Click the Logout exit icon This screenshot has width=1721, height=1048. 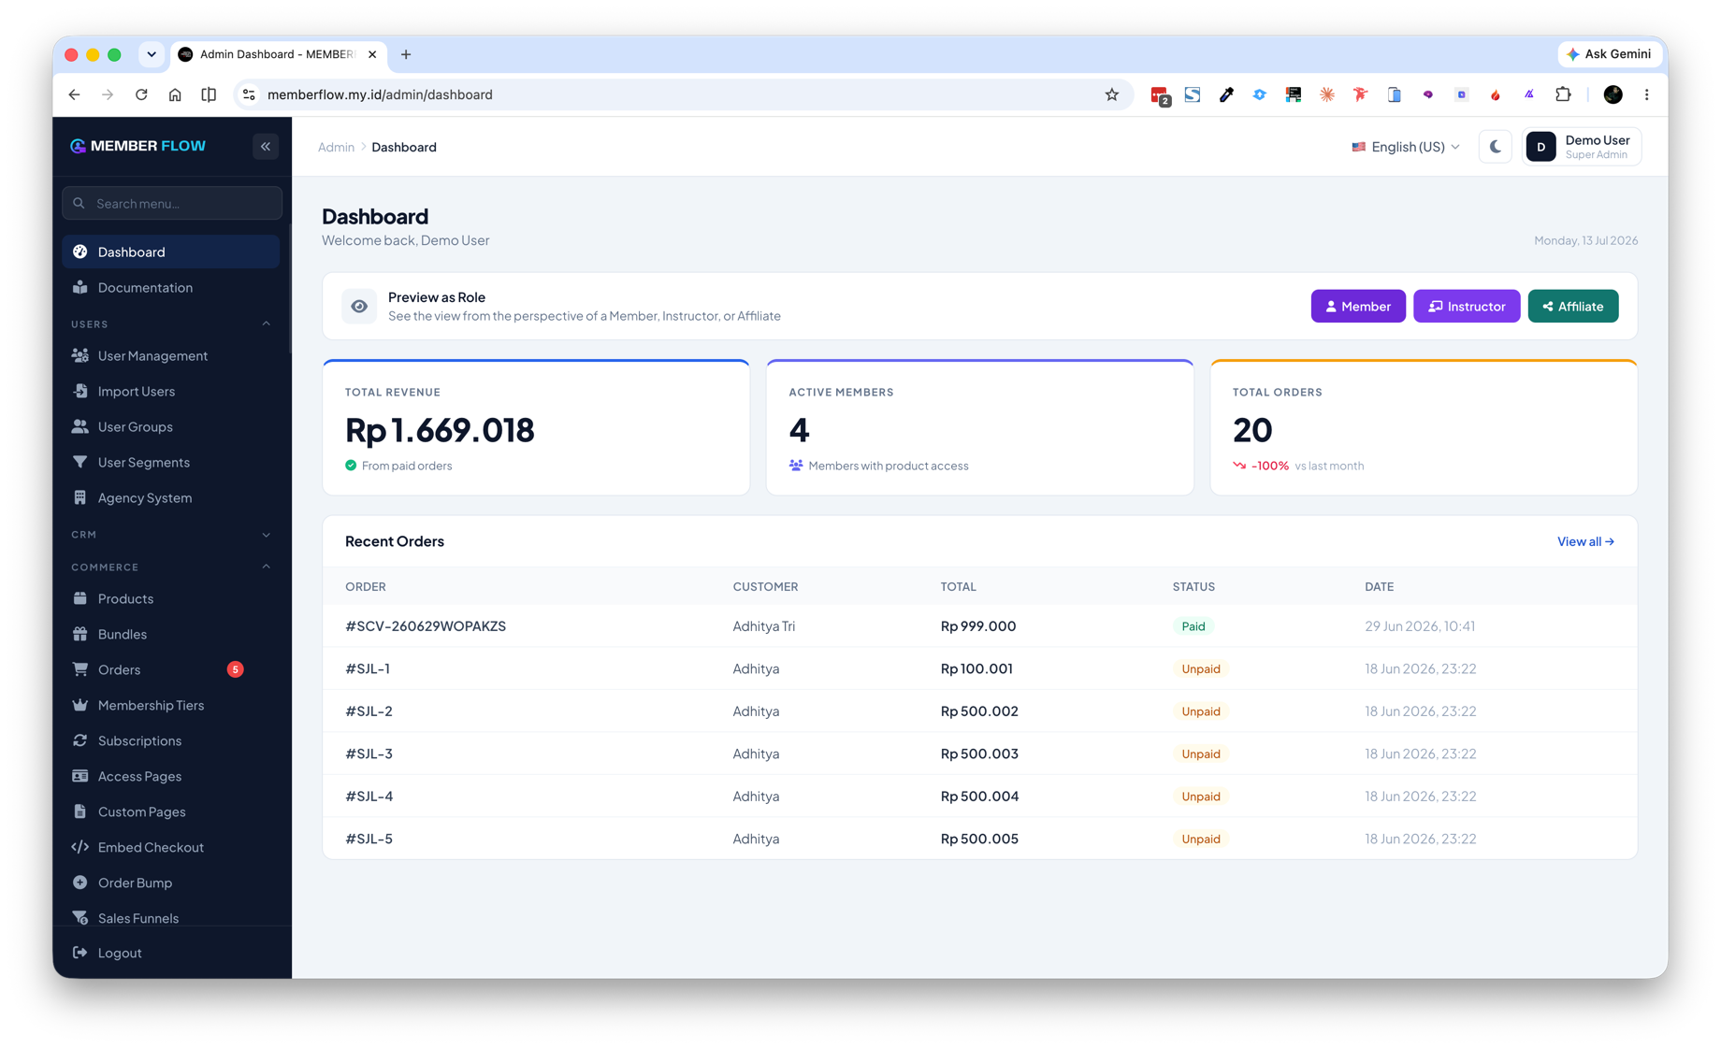(x=80, y=953)
